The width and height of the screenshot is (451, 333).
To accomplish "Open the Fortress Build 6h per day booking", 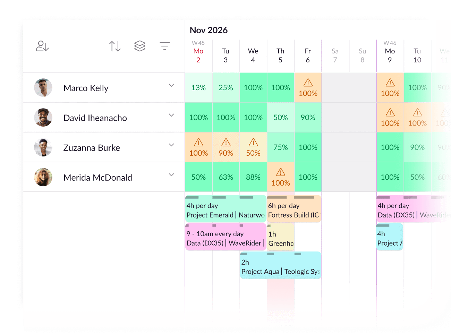I will coord(294,211).
